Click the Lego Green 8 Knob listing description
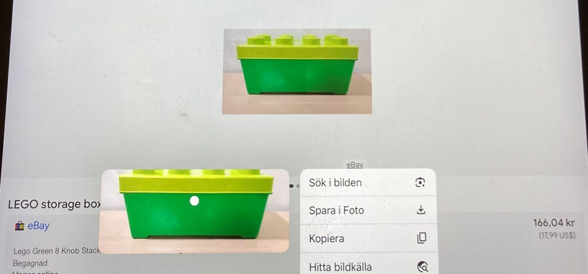Viewport: 588px width, 274px height. (56, 251)
